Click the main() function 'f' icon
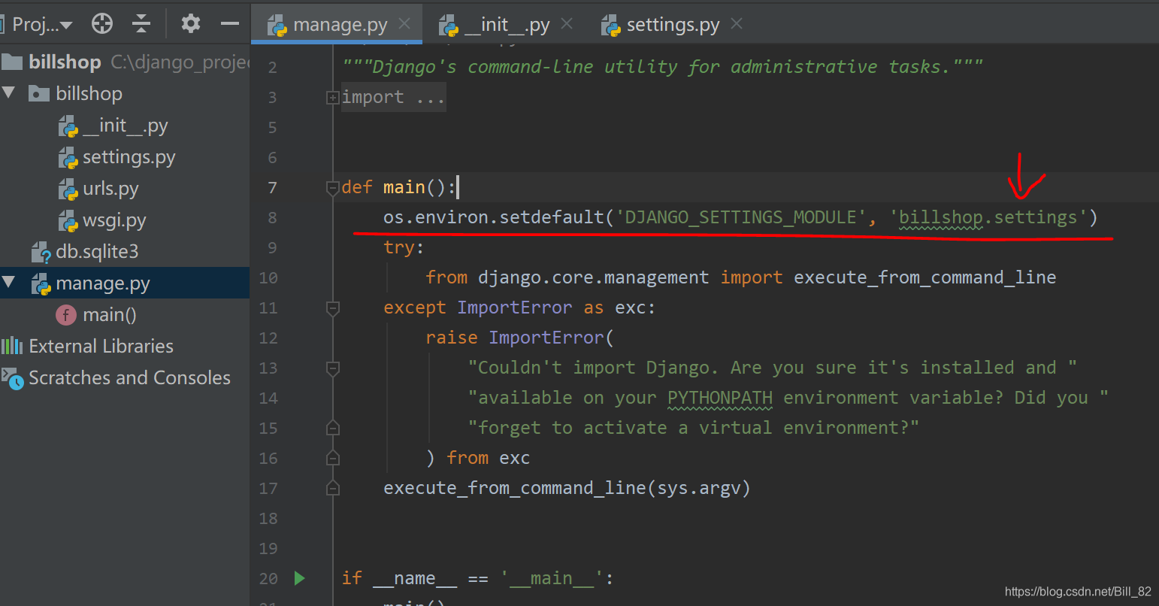Screen dimensions: 1159x606 tap(66, 315)
